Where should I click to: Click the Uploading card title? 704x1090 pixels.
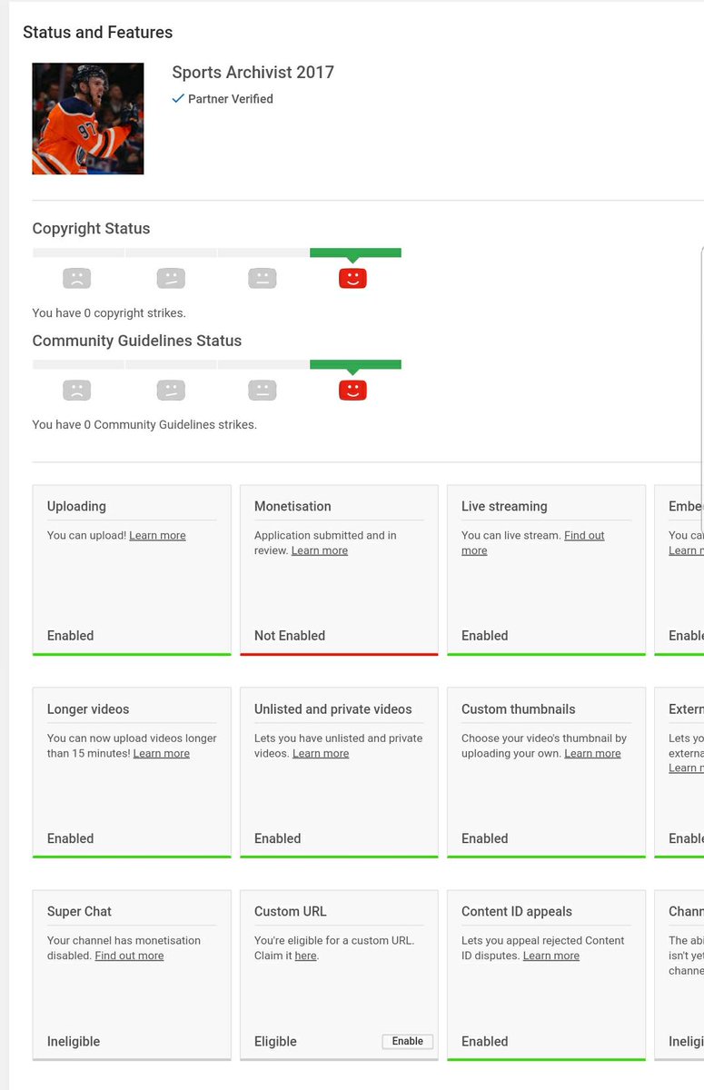click(x=76, y=506)
